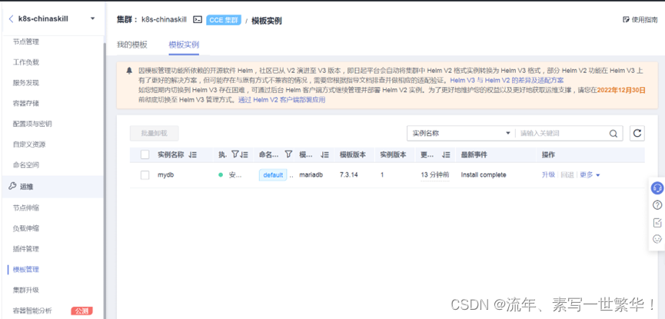
Task: Open 工作负载 in the sidebar
Action: (26, 62)
